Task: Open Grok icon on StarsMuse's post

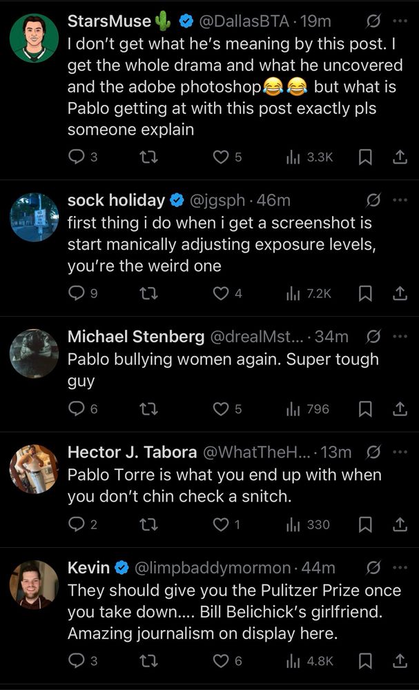Action: pyautogui.click(x=373, y=23)
